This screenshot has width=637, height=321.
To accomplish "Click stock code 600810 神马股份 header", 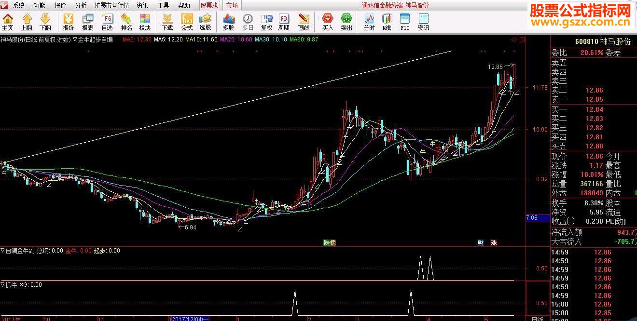I will point(603,42).
